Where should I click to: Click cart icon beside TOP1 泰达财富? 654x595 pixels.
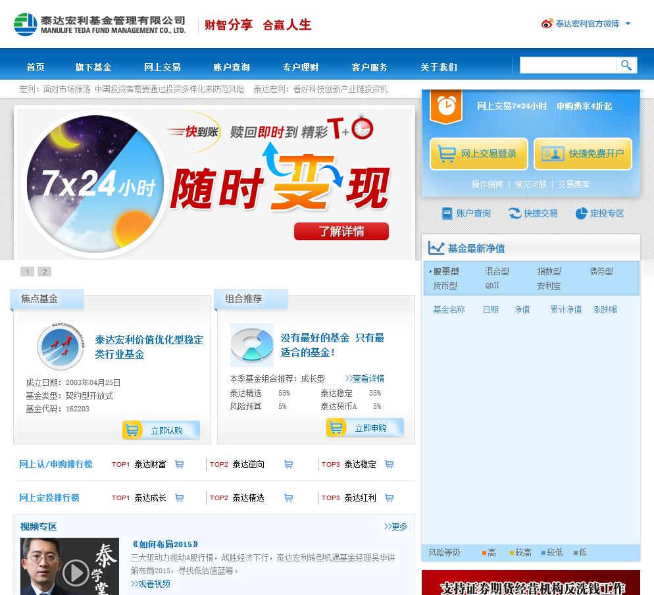pyautogui.click(x=180, y=465)
